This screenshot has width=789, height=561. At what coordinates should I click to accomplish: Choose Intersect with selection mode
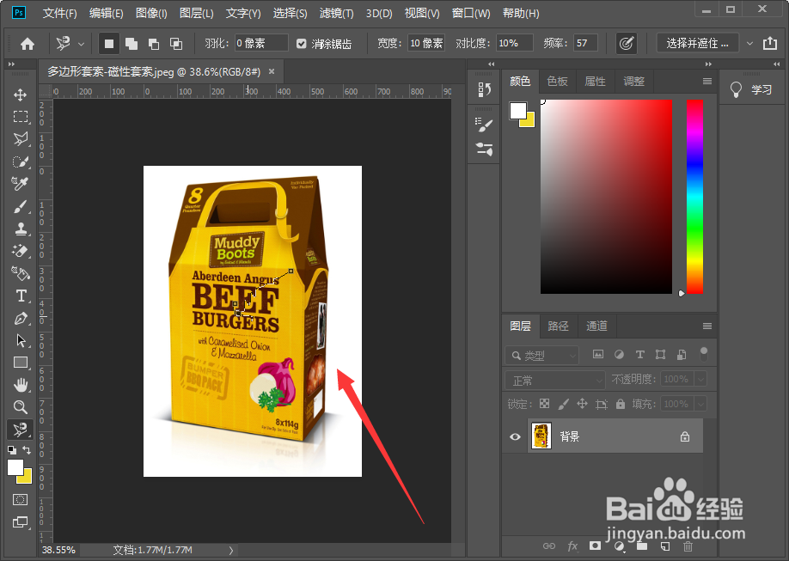click(x=175, y=44)
